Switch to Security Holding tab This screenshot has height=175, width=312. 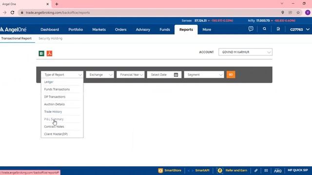point(50,38)
